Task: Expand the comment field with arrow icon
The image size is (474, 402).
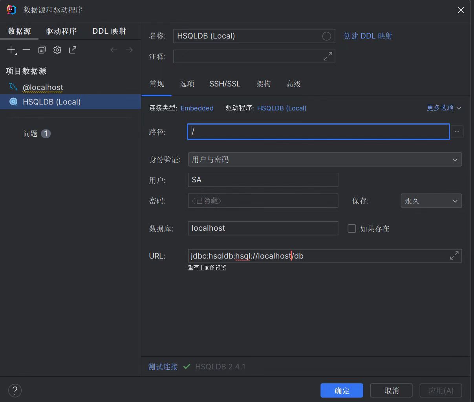Action: tap(328, 57)
